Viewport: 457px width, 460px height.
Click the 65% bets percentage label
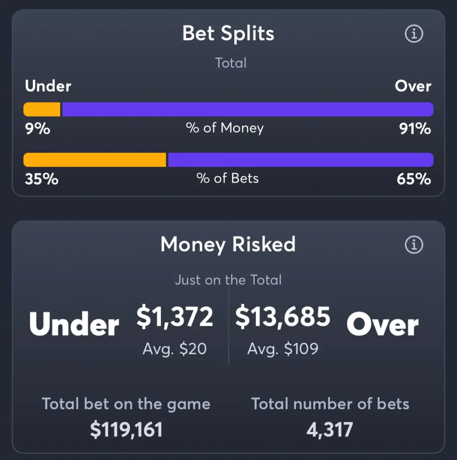point(414,179)
